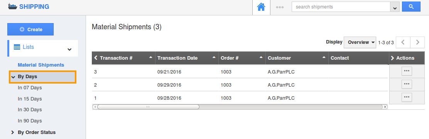The height and width of the screenshot is (139, 429).
Task: Click the Create button
Action: tap(30, 29)
